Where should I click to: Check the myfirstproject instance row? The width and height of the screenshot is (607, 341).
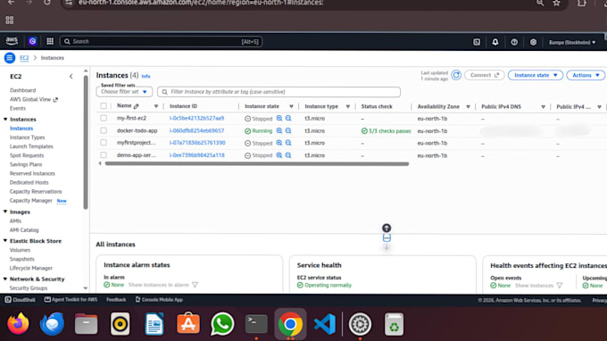coord(104,143)
